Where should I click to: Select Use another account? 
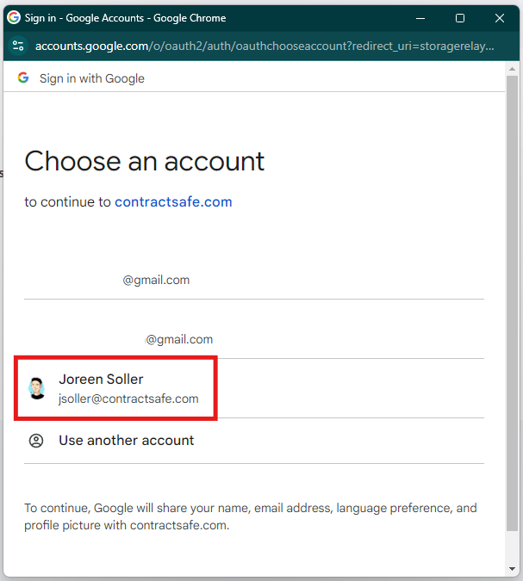coord(254,441)
